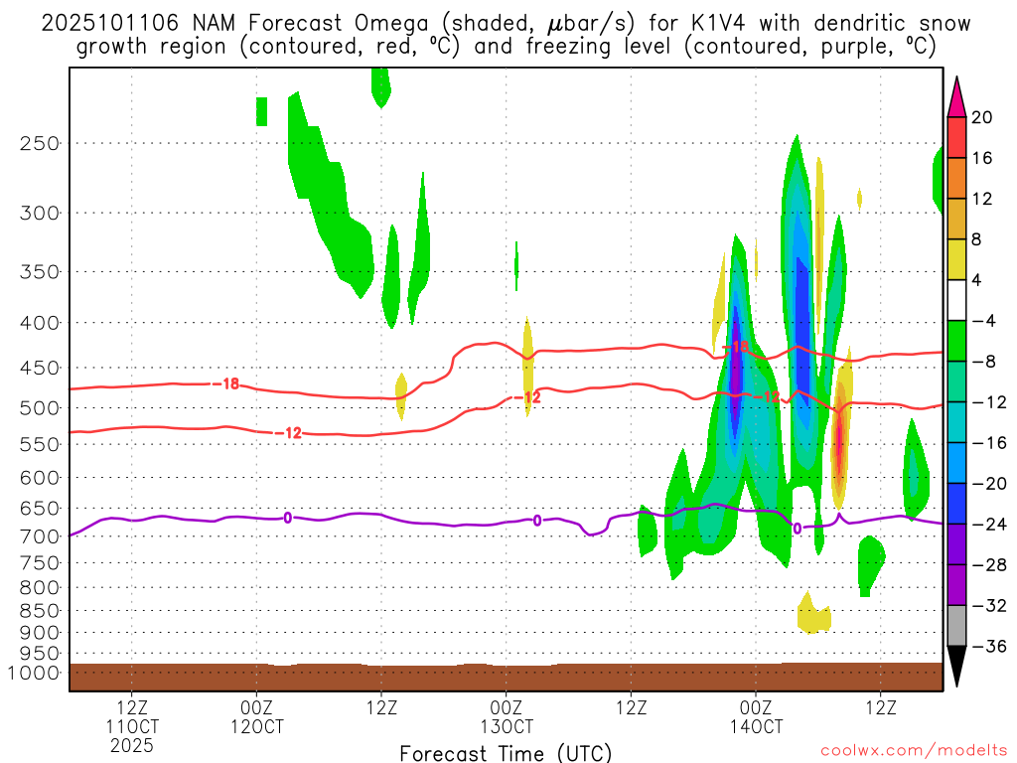Click the purple '0' freezing label after 00Z 13OCT

tap(537, 521)
